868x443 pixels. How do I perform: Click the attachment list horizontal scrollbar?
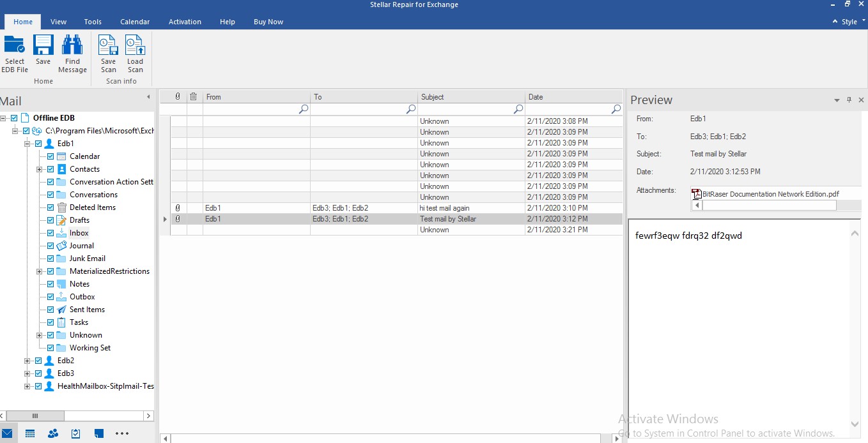point(769,206)
